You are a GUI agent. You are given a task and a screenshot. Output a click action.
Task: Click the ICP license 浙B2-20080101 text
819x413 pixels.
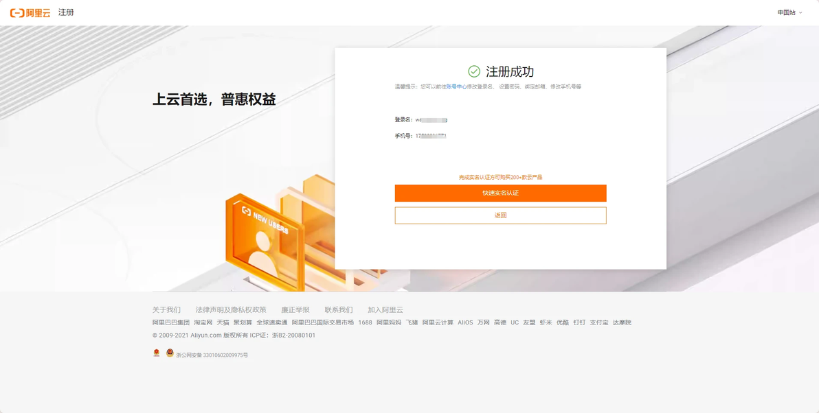[293, 335]
